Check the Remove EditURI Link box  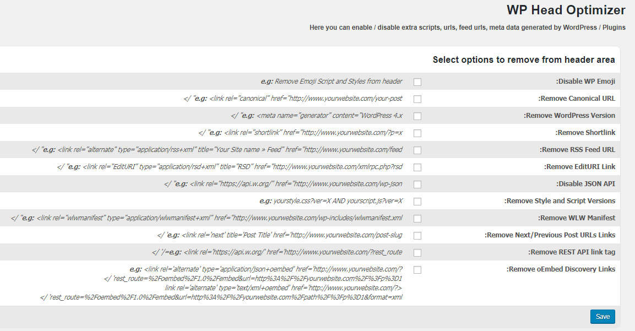[x=417, y=167]
